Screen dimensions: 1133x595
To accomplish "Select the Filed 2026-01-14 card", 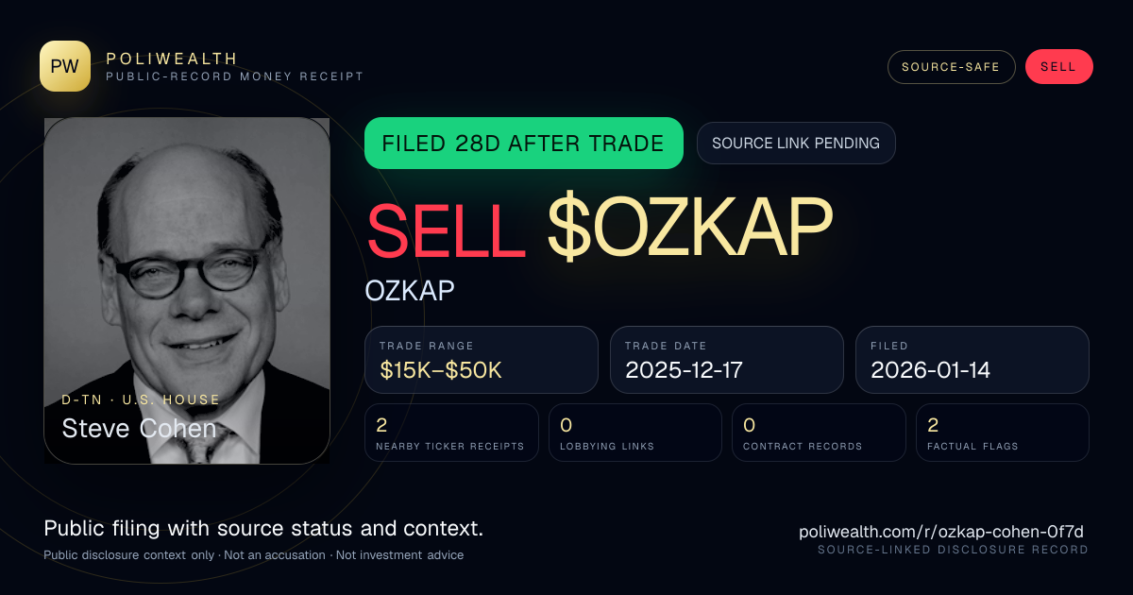I will (x=972, y=360).
